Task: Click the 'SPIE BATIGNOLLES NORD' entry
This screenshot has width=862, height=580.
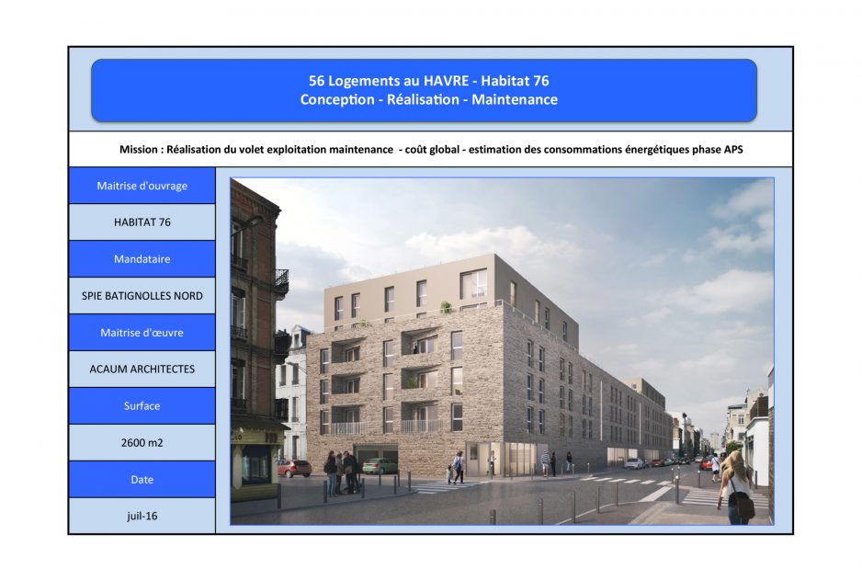Action: [141, 295]
